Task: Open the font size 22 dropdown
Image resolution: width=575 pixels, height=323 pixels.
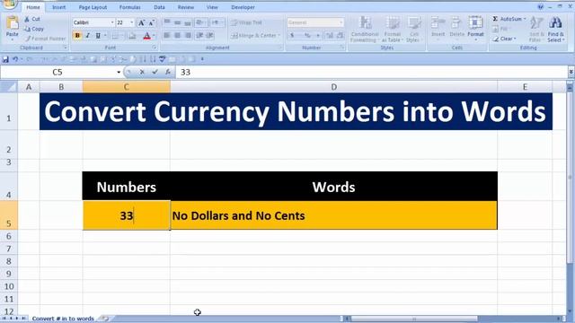Action: click(132, 22)
